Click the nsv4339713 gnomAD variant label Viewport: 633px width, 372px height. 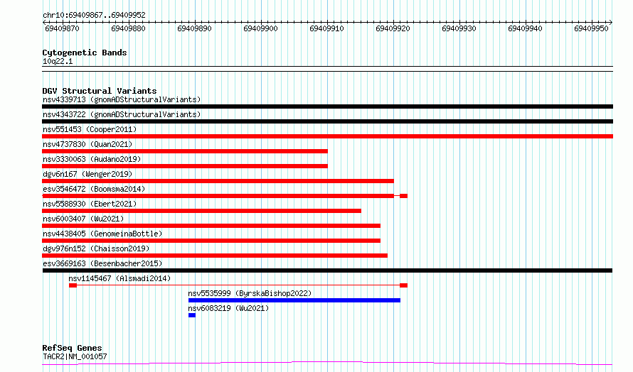[122, 99]
